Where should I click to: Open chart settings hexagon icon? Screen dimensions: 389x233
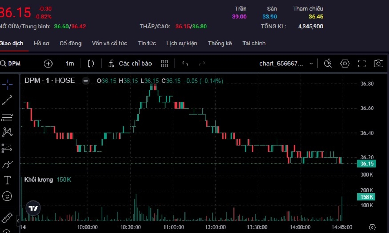(x=345, y=64)
